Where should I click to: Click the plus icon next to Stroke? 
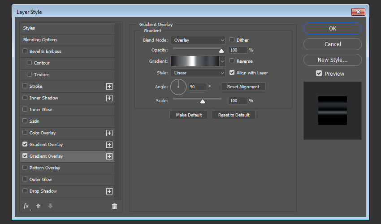(x=109, y=86)
